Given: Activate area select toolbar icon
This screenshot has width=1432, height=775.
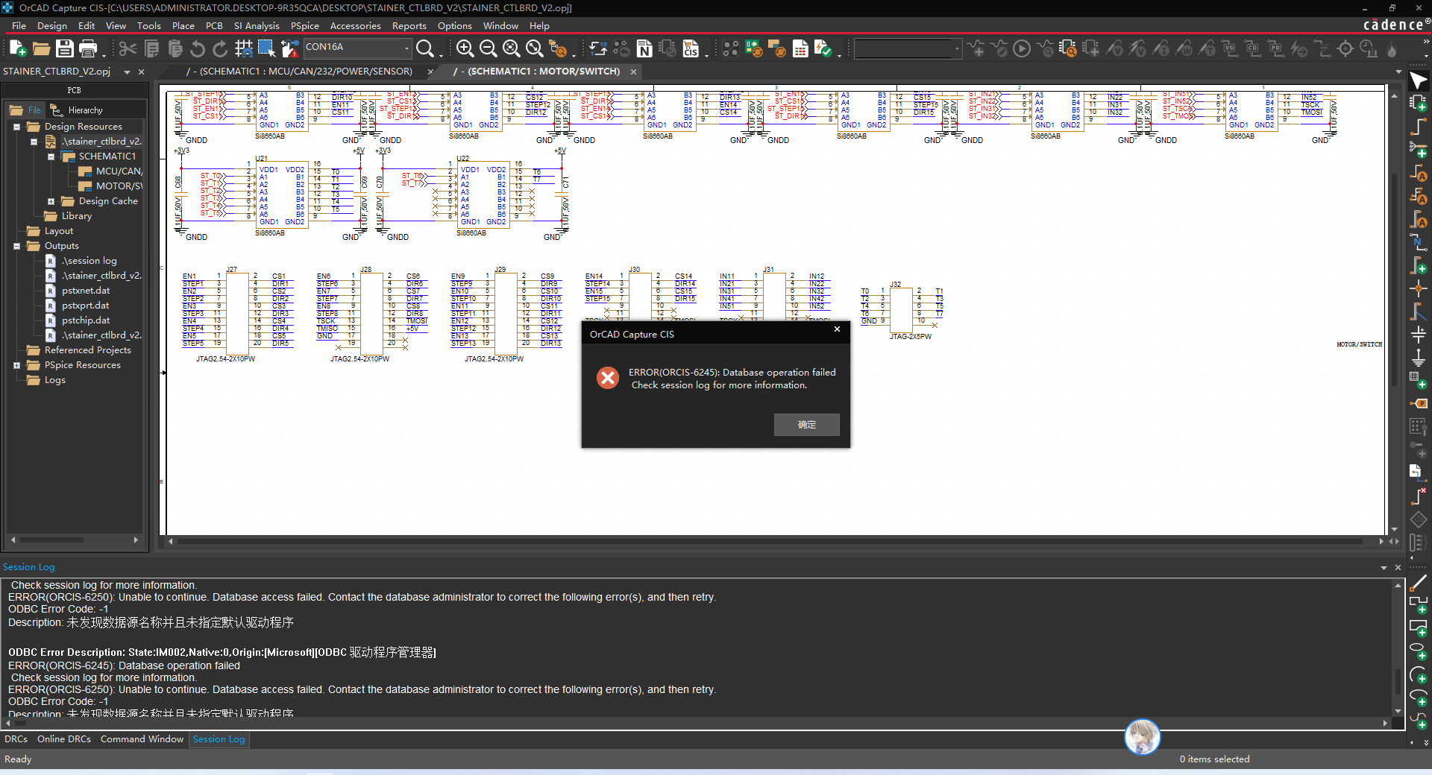Looking at the screenshot, I should tap(266, 49).
